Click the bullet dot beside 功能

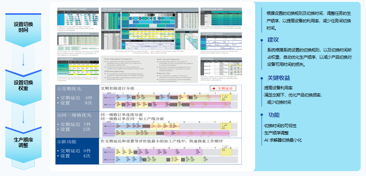(262, 115)
